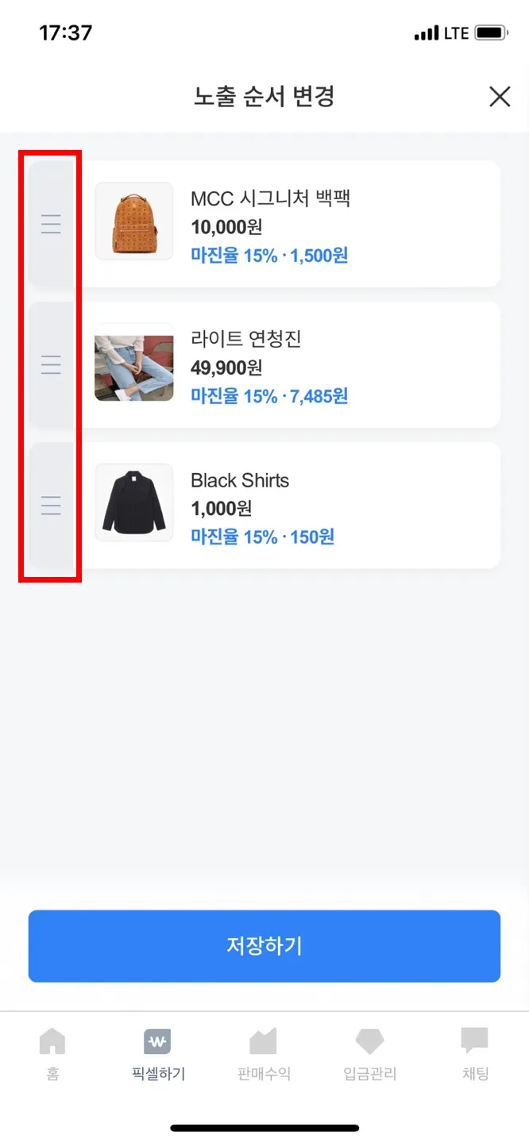Viewport: 529px width, 1143px height.
Task: Select the 픽셀하기 tab icon
Action: pos(157,1041)
